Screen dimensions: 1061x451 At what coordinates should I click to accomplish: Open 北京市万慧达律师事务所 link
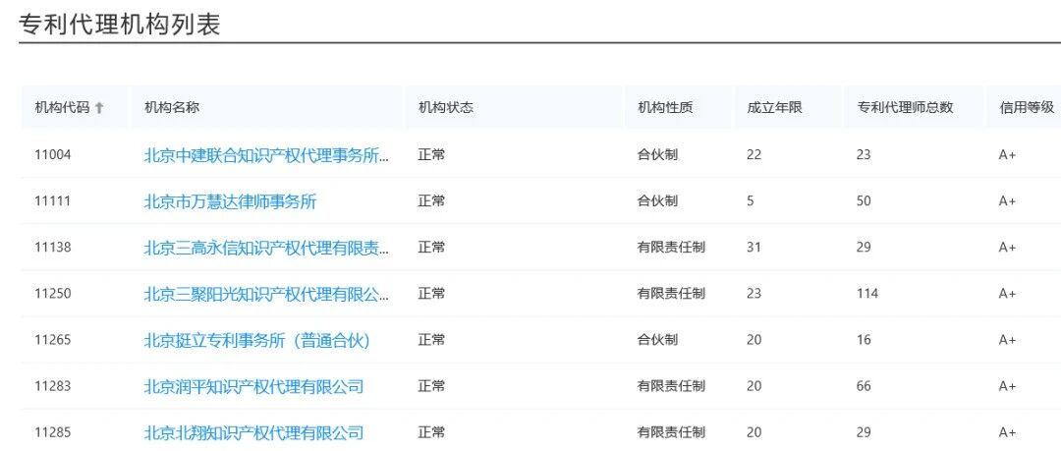pos(230,201)
